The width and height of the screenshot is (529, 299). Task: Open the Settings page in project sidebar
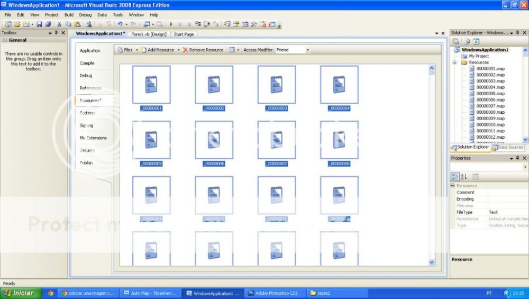coord(87,113)
